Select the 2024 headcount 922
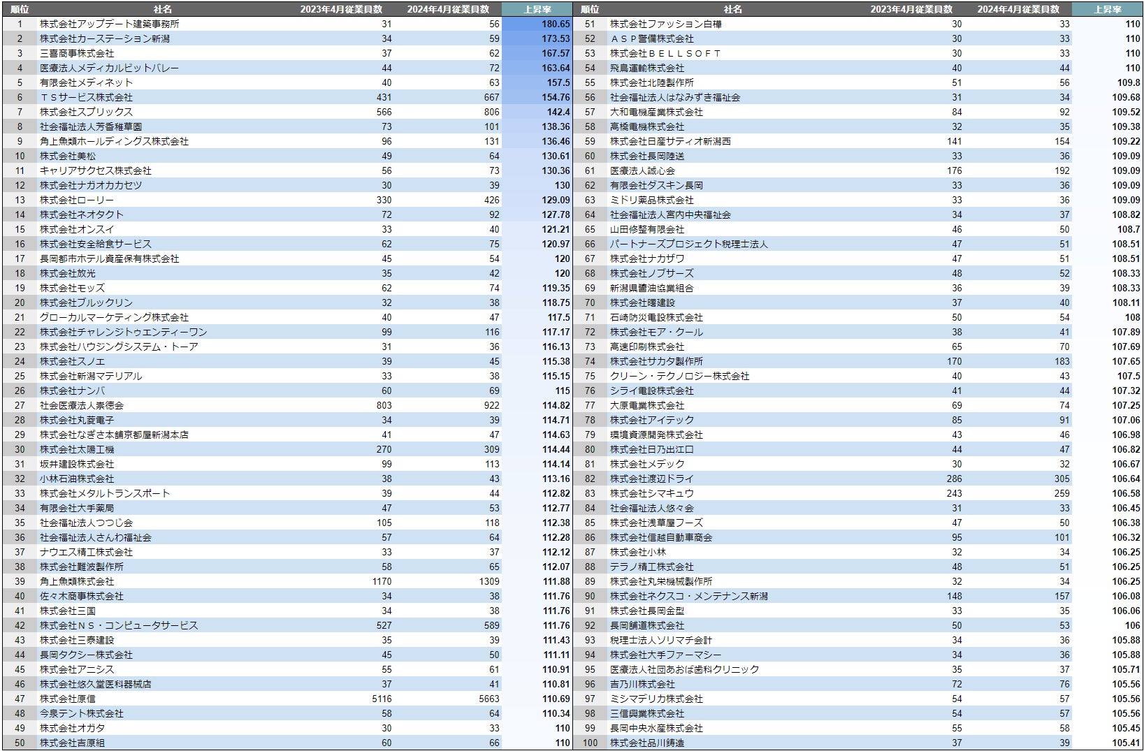Screen dimensions: 1144x751 coord(492,405)
